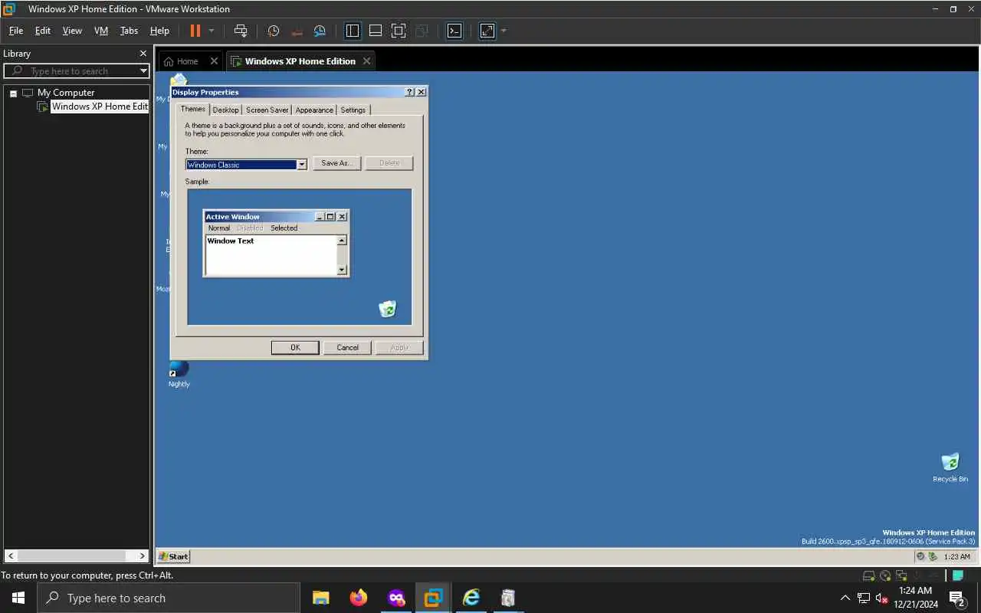Open File Explorer from the host taskbar
Screen dimensions: 981x613
click(321, 598)
